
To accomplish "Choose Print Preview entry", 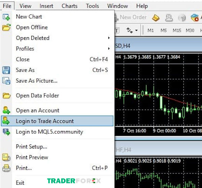I will [57, 157].
